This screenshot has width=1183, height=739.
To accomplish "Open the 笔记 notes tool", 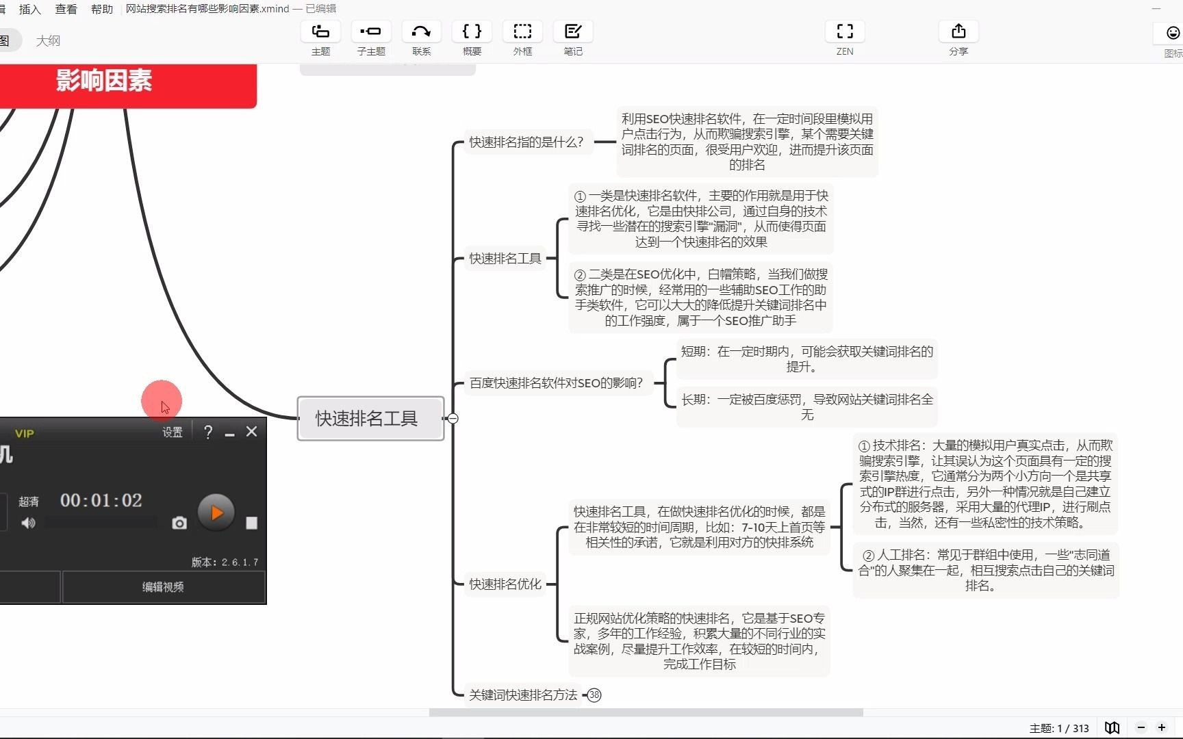I will click(x=573, y=38).
